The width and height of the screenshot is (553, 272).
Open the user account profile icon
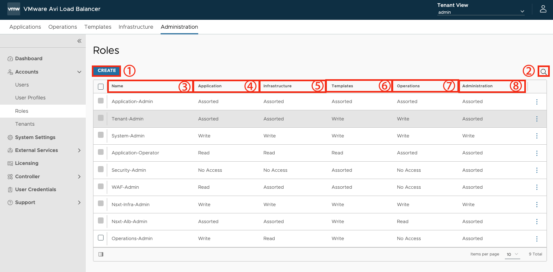tap(543, 9)
